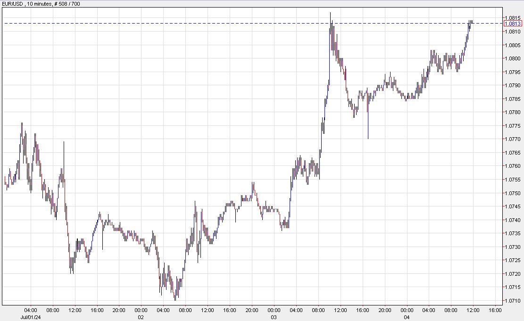Click the 10 minutes timeframe text
524x321 pixels.
(39, 3)
